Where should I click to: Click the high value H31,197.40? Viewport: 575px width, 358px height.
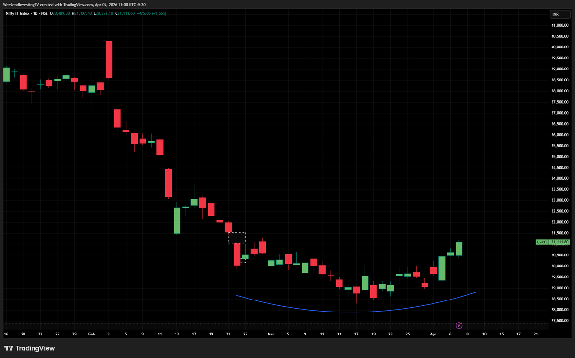pyautogui.click(x=82, y=13)
